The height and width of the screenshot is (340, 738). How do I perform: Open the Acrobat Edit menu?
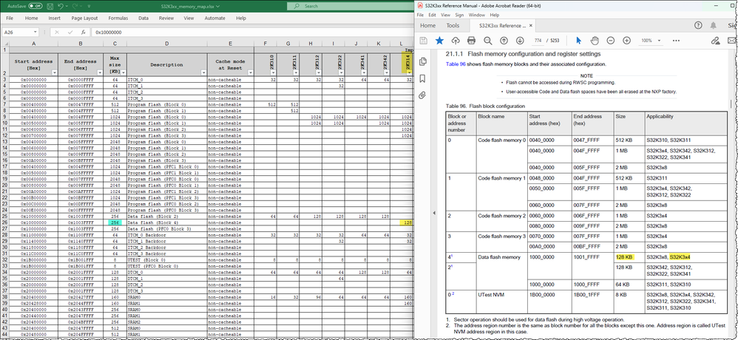[431, 15]
